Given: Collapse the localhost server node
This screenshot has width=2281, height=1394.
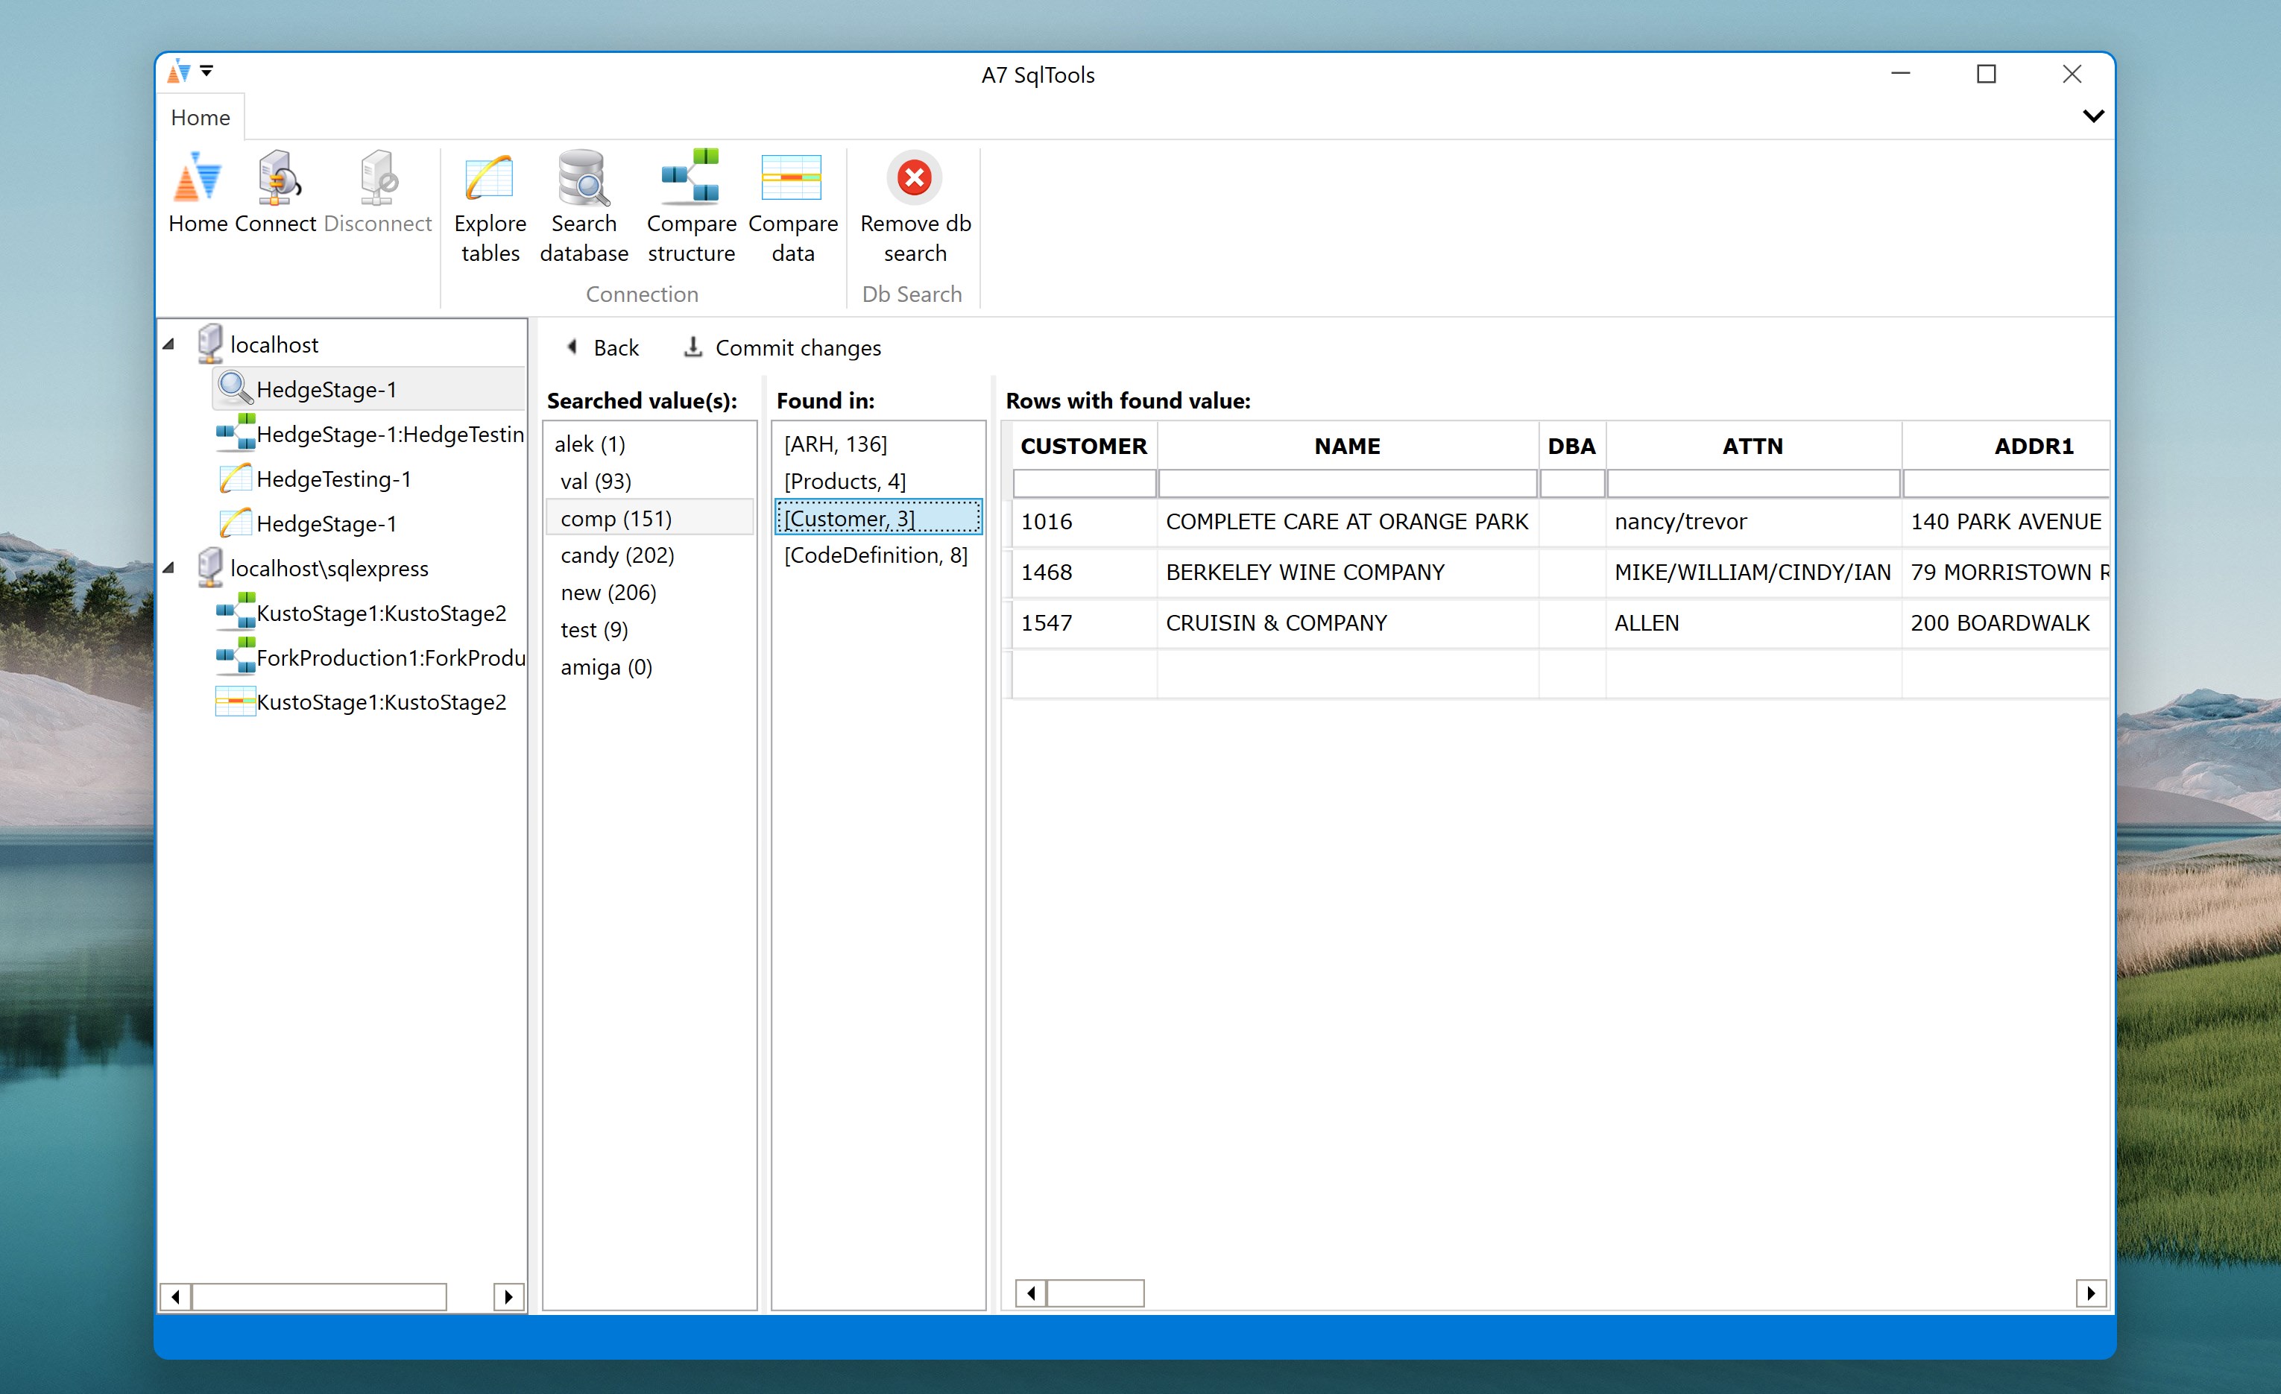Looking at the screenshot, I should (x=168, y=344).
